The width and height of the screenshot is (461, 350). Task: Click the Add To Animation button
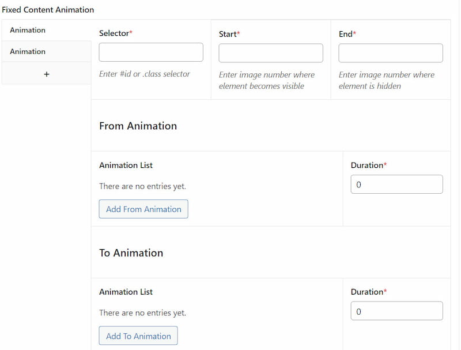pos(138,336)
